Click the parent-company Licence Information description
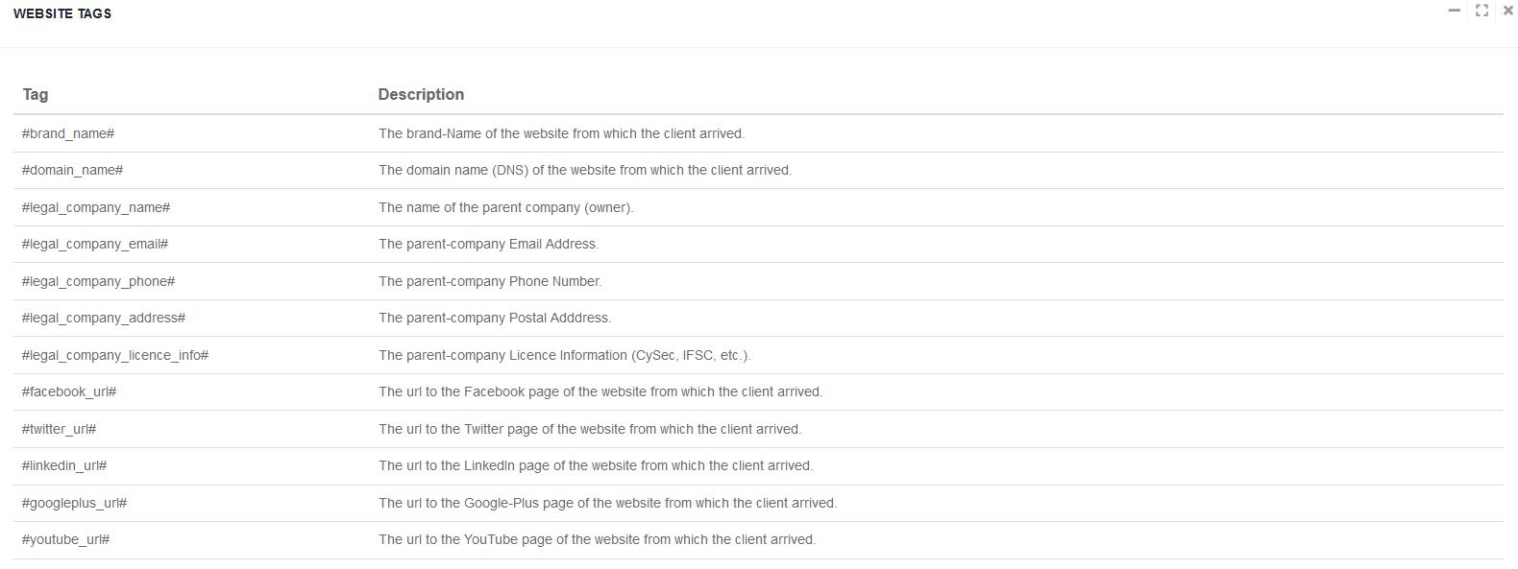1518x569 pixels. click(564, 355)
